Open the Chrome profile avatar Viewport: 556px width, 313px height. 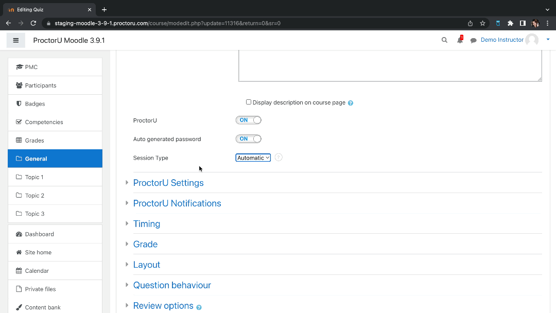pyautogui.click(x=535, y=23)
